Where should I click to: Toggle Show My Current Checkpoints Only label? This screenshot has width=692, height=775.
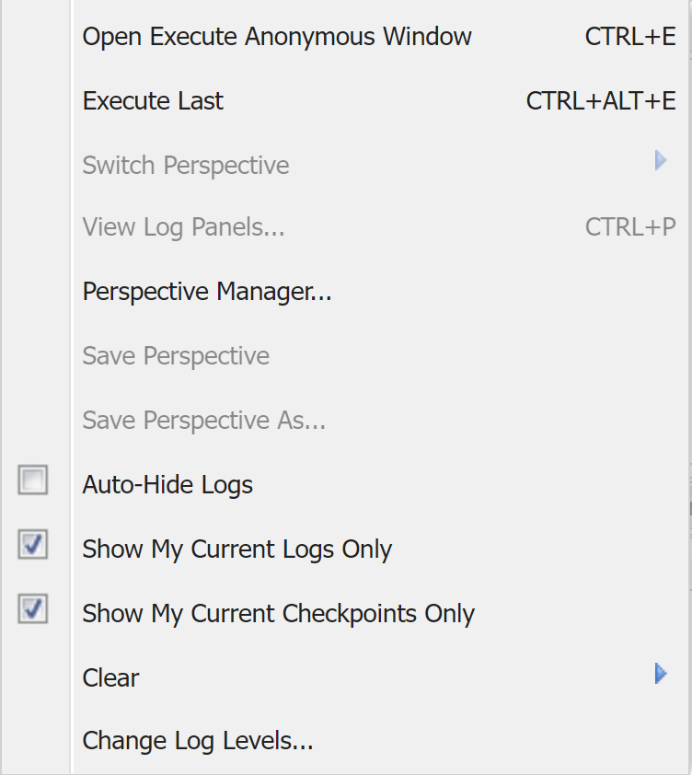[278, 614]
